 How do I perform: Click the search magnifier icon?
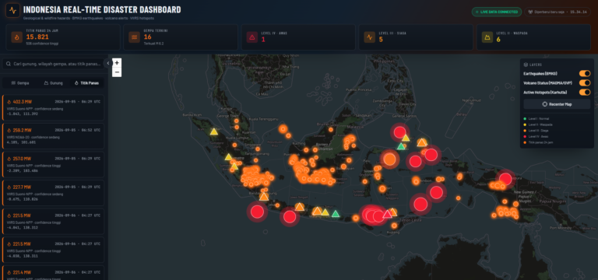(x=9, y=64)
